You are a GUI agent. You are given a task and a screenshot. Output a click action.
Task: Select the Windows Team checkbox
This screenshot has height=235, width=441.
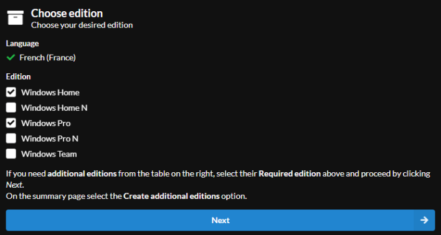[x=11, y=154]
